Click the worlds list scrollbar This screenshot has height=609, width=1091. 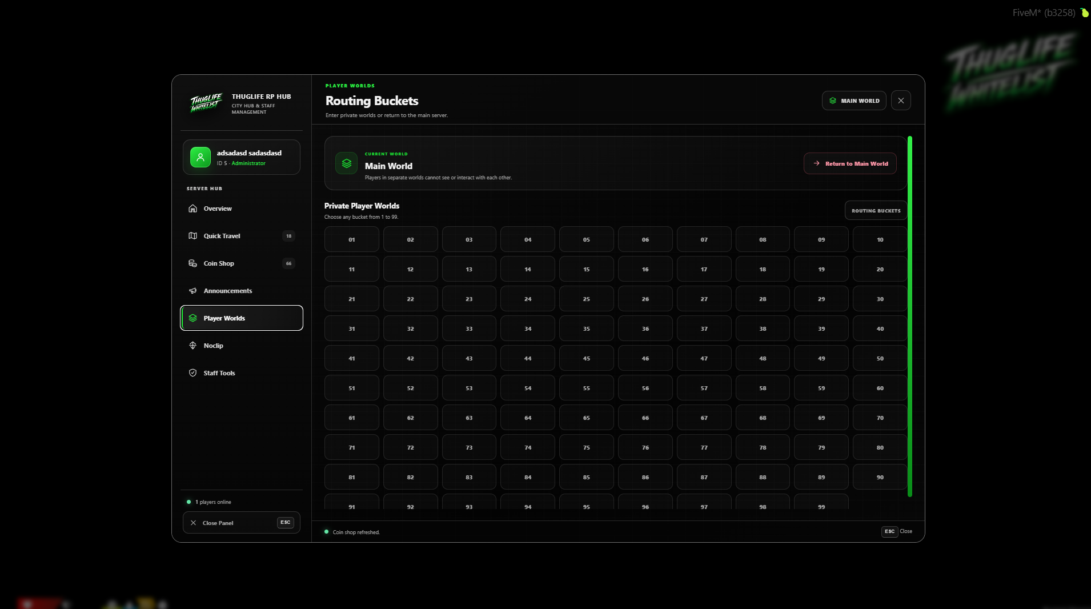(x=910, y=316)
